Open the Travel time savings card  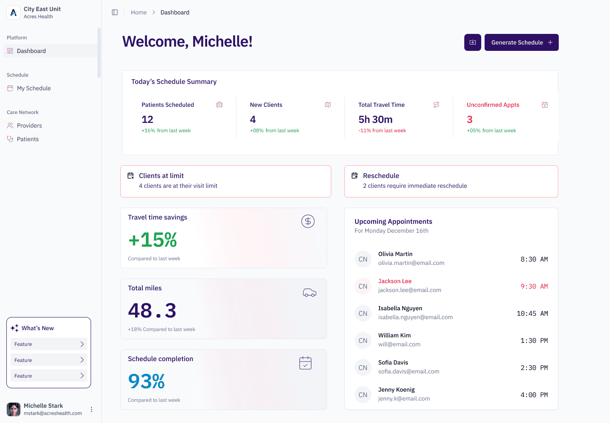(224, 238)
